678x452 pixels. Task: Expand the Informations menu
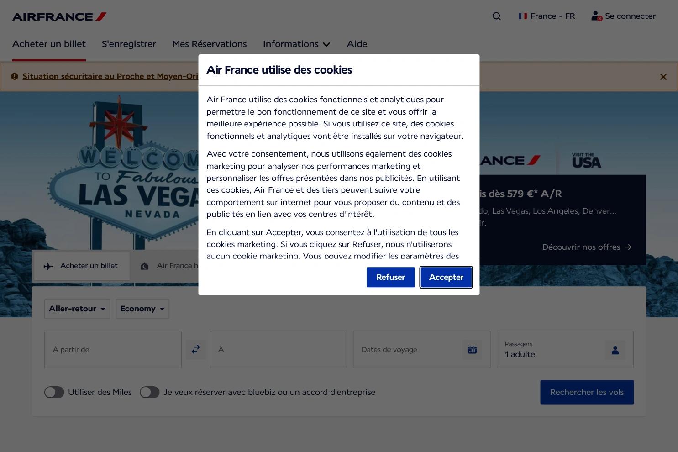296,44
